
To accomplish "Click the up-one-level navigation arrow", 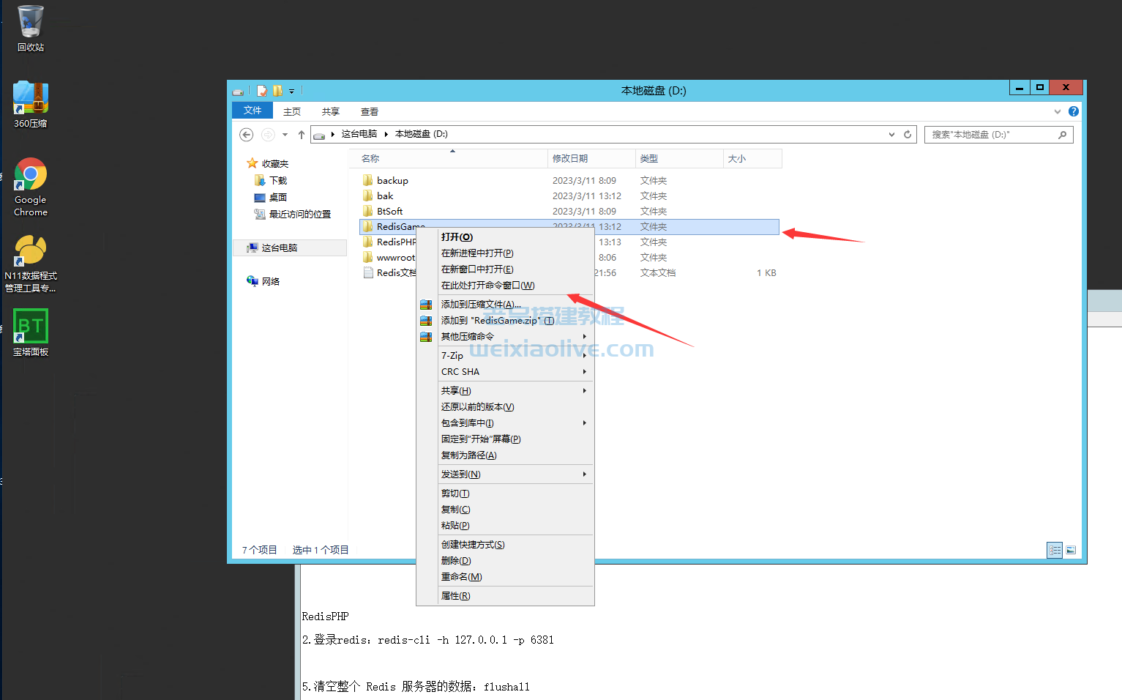I will click(x=301, y=134).
